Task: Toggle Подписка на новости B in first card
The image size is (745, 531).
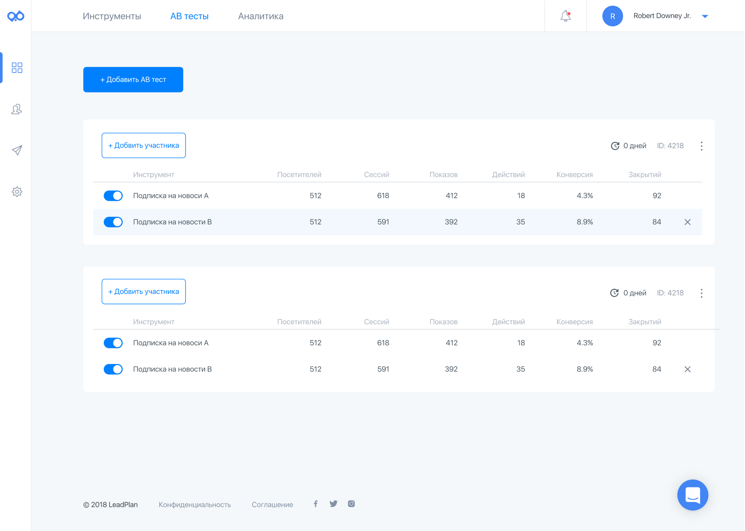Action: (113, 222)
